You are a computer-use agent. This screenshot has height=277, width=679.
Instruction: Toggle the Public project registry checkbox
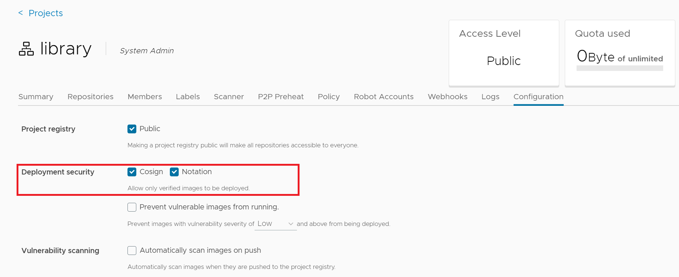tap(132, 129)
